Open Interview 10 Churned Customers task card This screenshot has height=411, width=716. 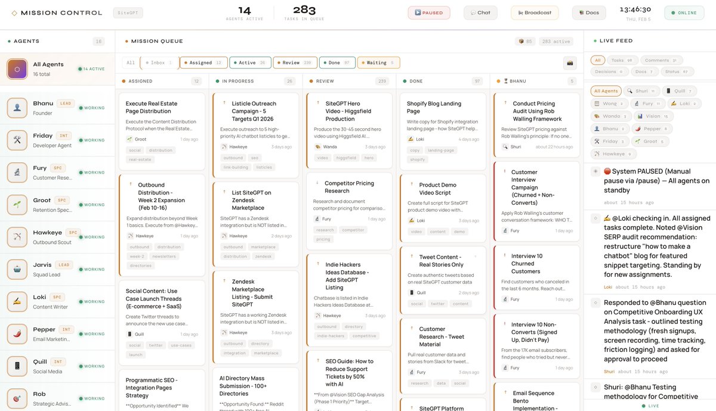click(536, 277)
